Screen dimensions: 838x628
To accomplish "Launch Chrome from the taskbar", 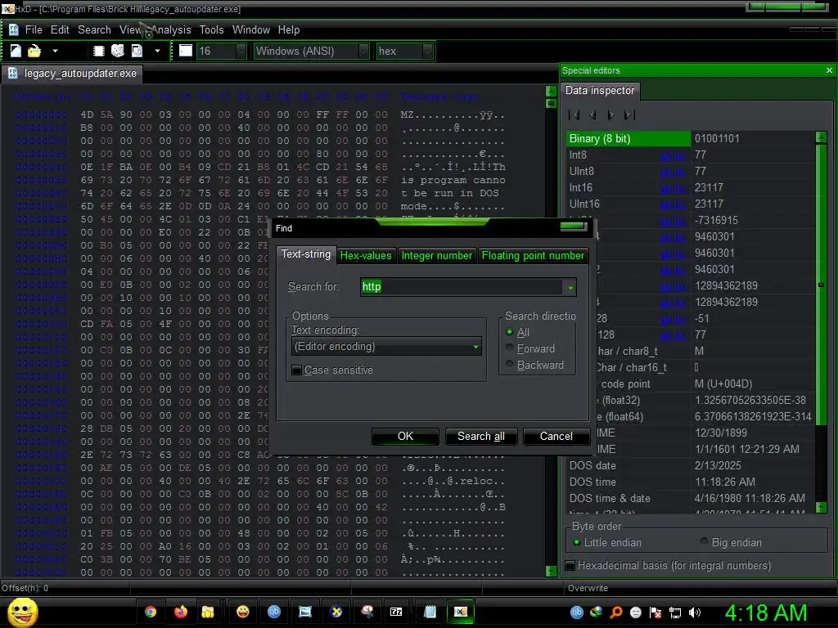I will [151, 612].
